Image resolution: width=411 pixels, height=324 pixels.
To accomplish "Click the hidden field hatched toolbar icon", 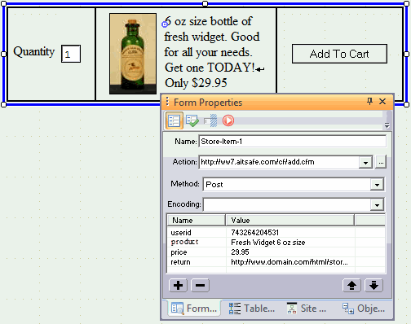I will click(210, 120).
